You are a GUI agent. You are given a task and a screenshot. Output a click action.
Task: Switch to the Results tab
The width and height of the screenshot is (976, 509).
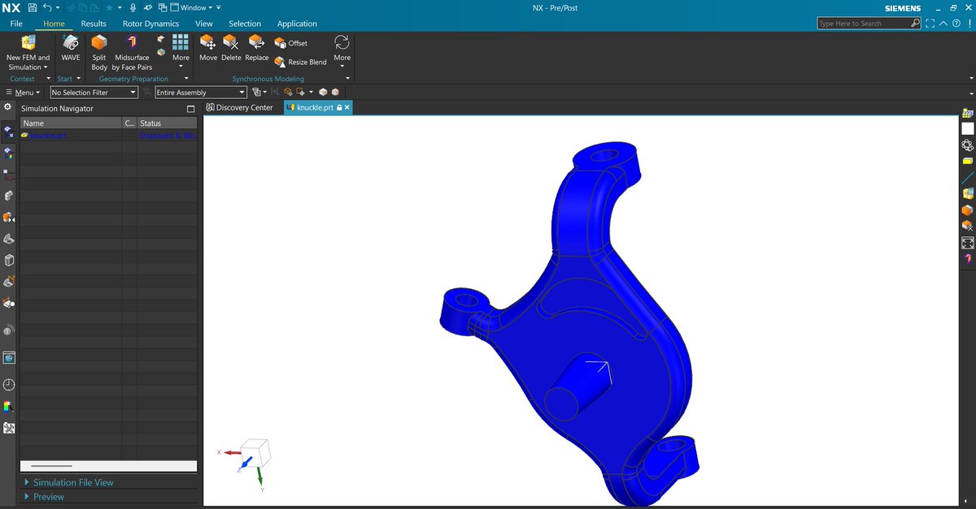pos(94,24)
